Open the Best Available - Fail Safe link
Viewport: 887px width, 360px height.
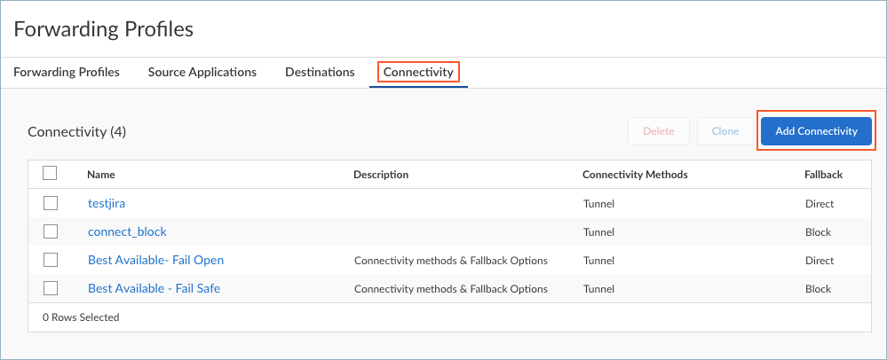[154, 288]
